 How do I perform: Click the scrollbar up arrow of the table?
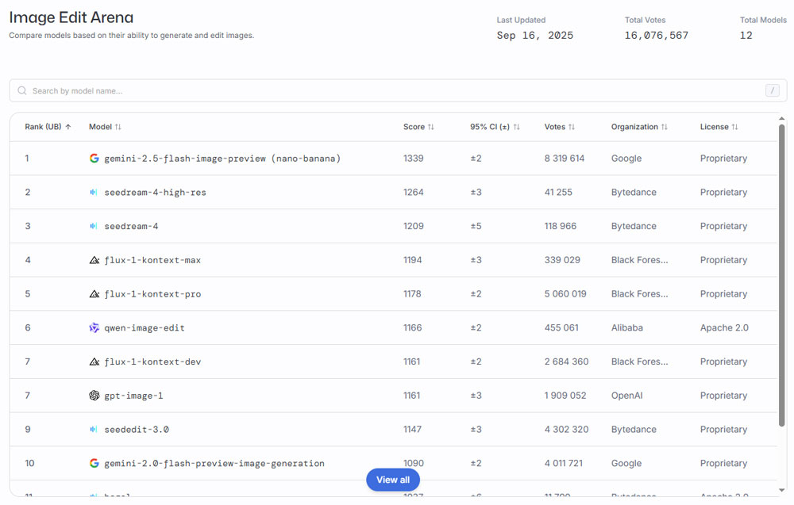coord(782,119)
